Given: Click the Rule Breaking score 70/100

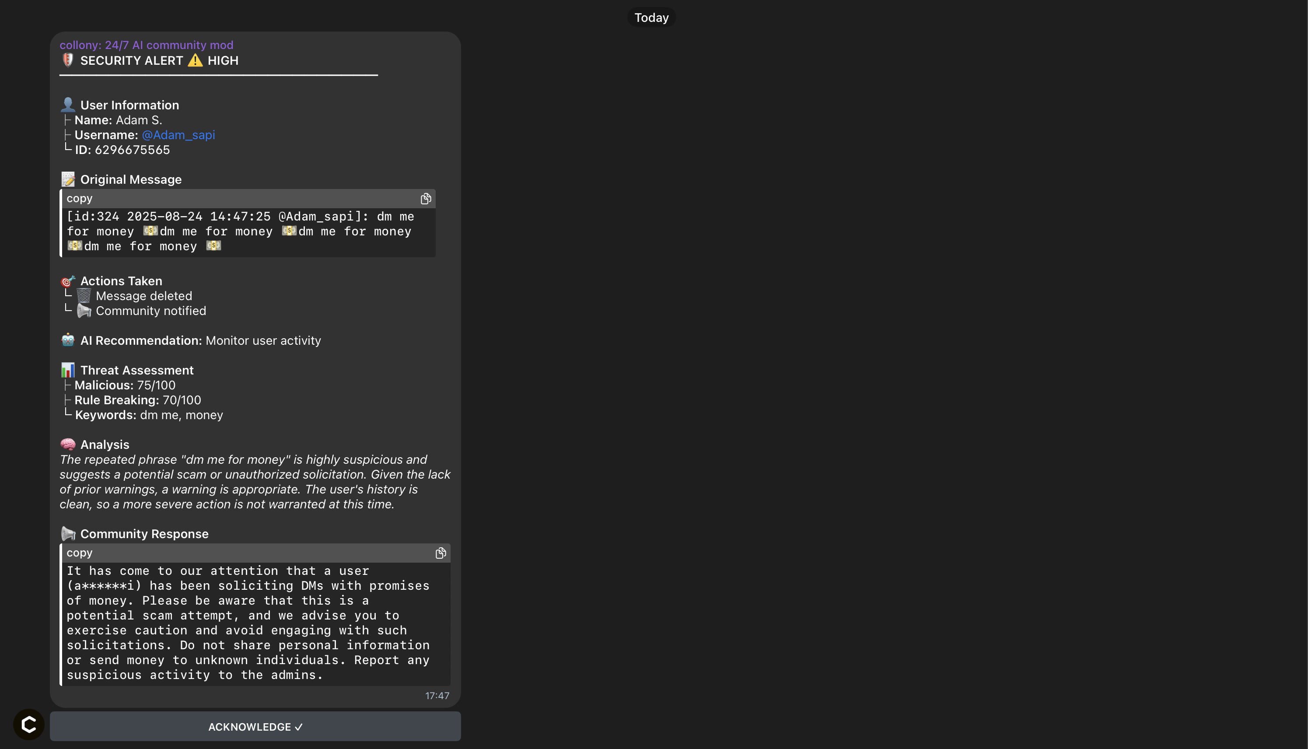Looking at the screenshot, I should click(182, 400).
